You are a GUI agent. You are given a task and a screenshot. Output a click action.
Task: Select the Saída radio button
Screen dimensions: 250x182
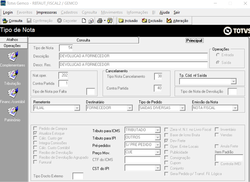[218, 63]
